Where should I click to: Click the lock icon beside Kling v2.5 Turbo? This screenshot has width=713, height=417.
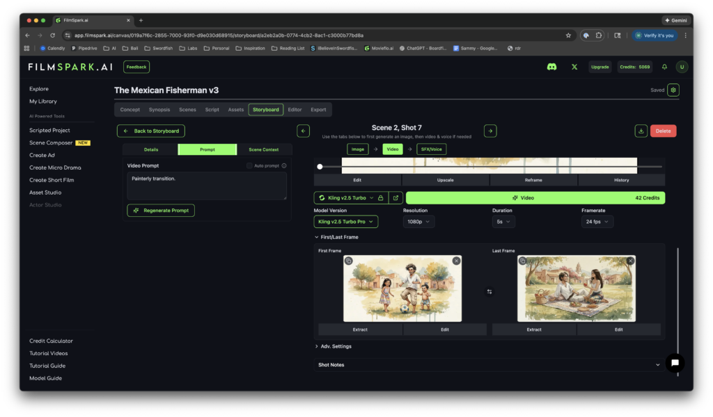pos(382,197)
